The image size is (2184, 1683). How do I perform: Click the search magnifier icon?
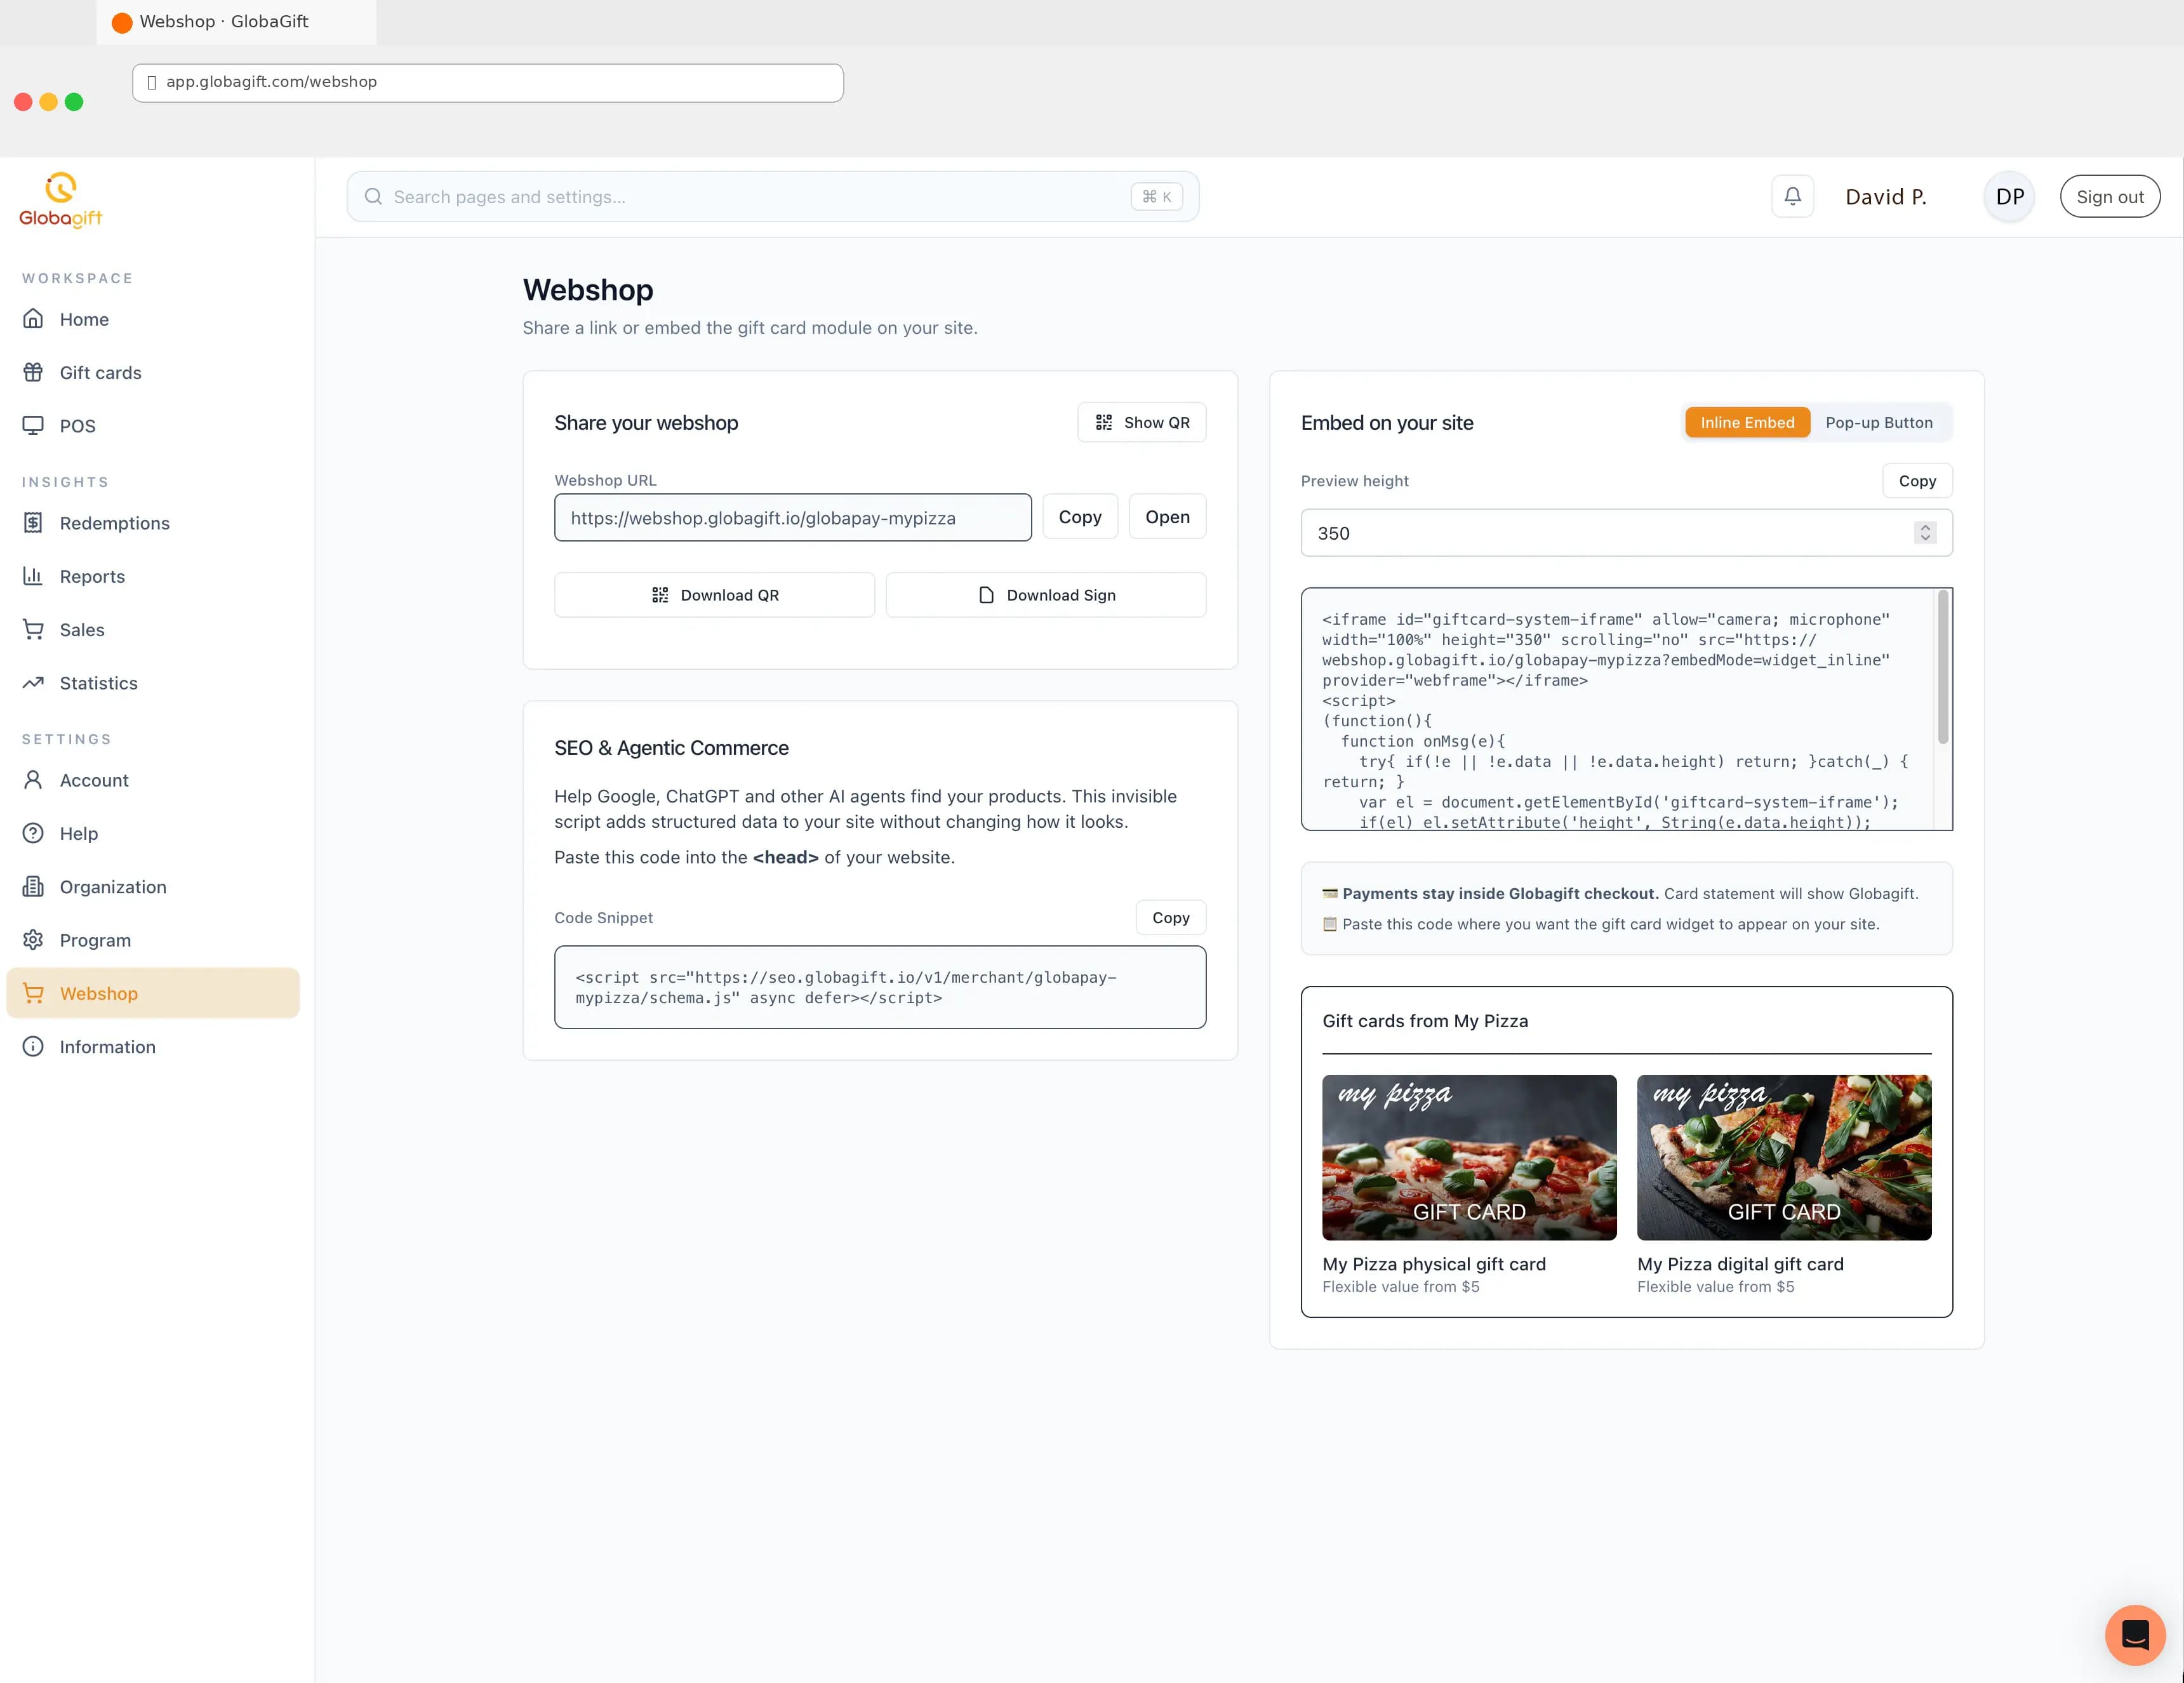(373, 197)
